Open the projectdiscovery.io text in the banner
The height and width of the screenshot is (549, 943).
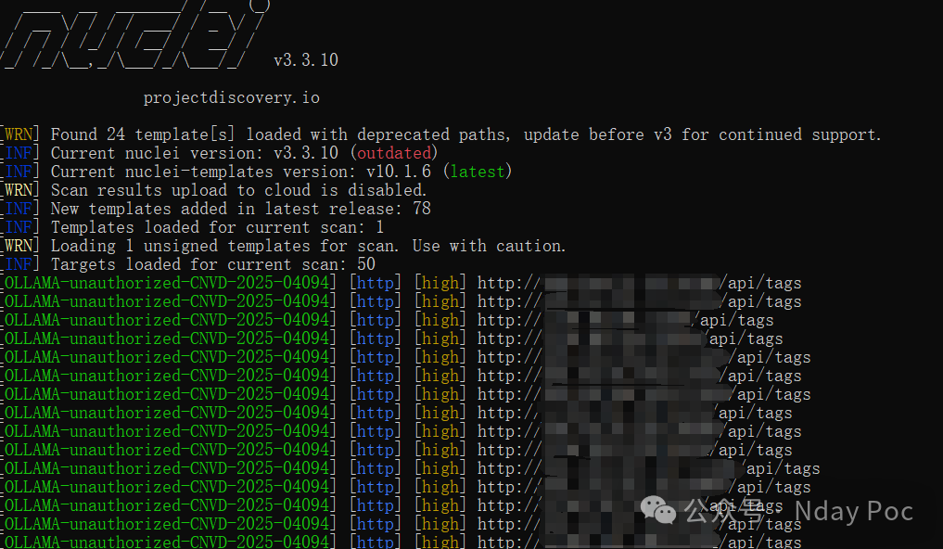[x=232, y=98]
